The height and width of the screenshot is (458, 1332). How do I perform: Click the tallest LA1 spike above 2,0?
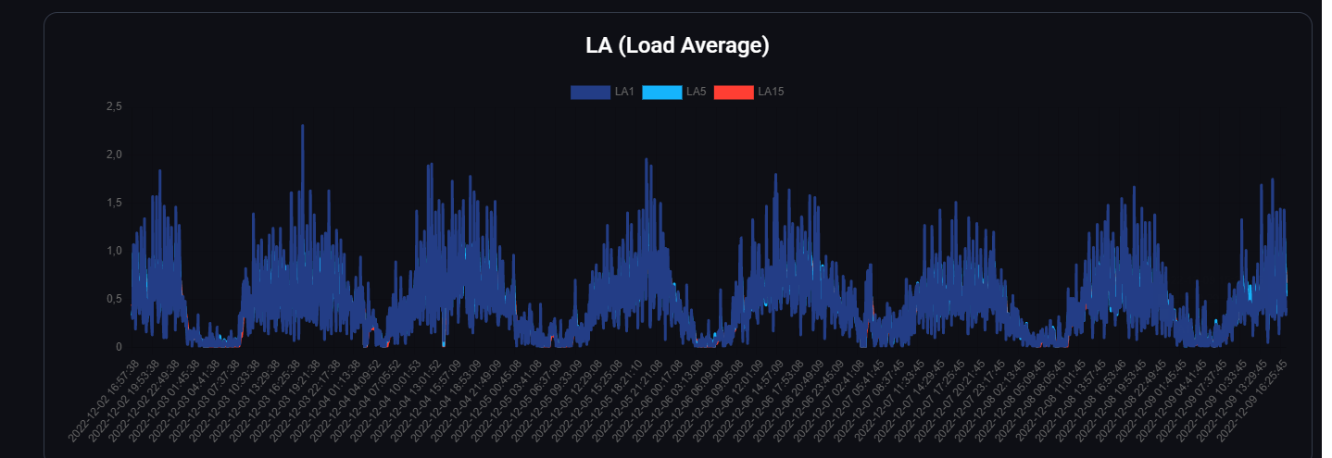tap(303, 127)
